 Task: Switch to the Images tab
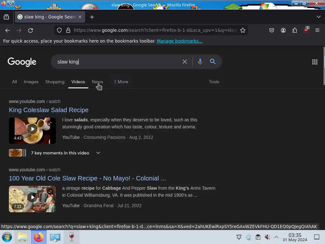click(31, 82)
